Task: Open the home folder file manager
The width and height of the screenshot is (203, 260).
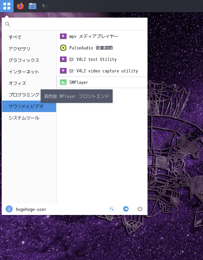Action: (x=32, y=6)
